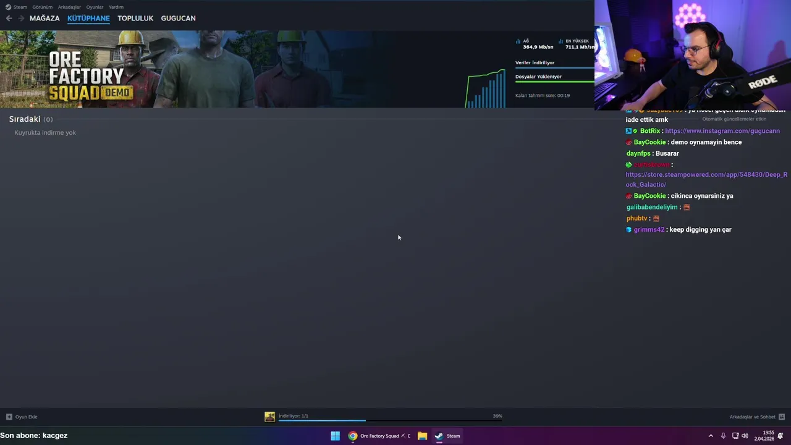Click the BayCookie username on demo oynamayın message
Screen dimensions: 791x445
tap(649, 142)
